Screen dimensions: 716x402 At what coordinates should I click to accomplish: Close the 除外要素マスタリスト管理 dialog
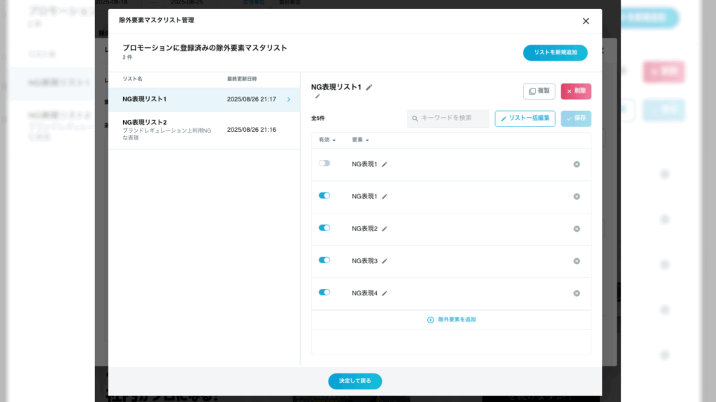586,21
